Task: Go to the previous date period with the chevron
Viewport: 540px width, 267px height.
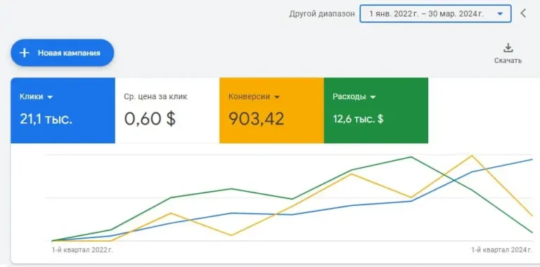Action: pyautogui.click(x=523, y=13)
